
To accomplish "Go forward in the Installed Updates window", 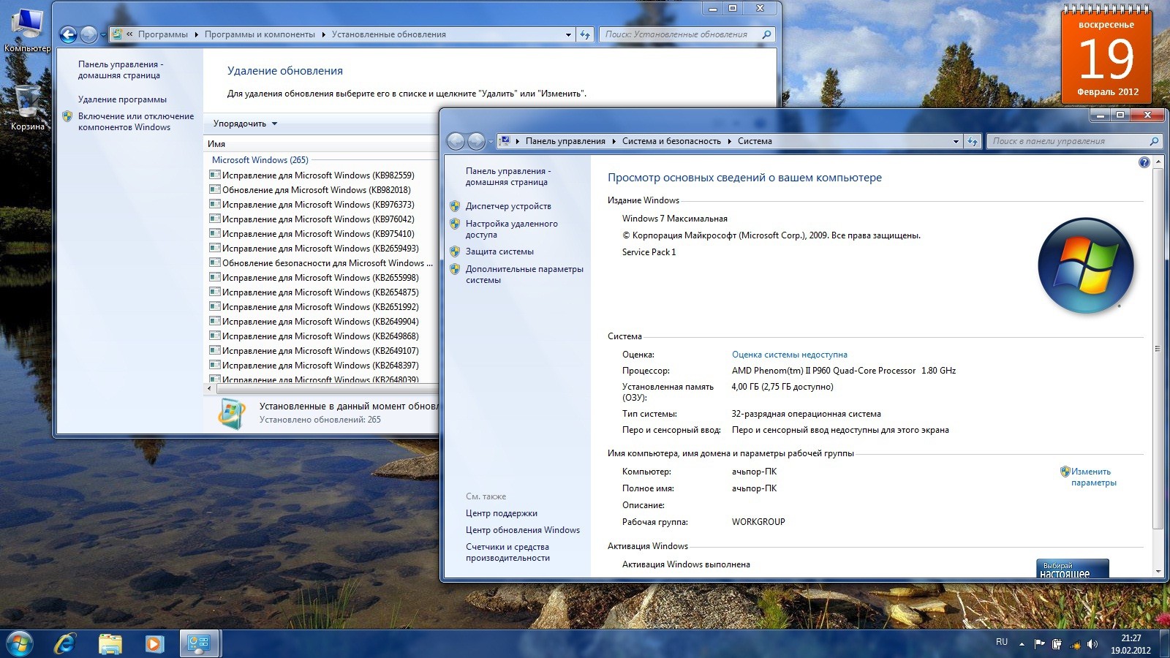I will coord(88,34).
